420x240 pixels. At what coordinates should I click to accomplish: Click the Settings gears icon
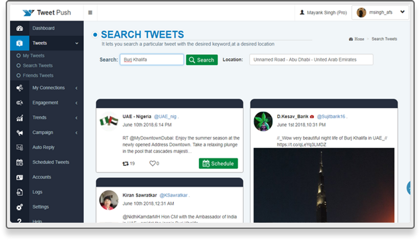(19, 207)
